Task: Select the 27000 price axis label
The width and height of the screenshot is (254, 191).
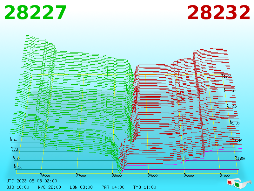Action: tap(81, 176)
